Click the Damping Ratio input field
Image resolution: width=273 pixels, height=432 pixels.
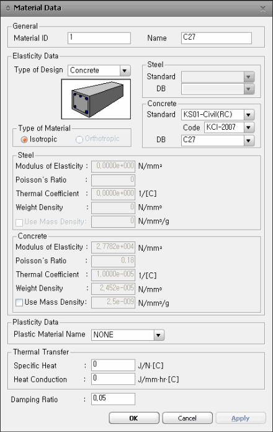point(113,399)
